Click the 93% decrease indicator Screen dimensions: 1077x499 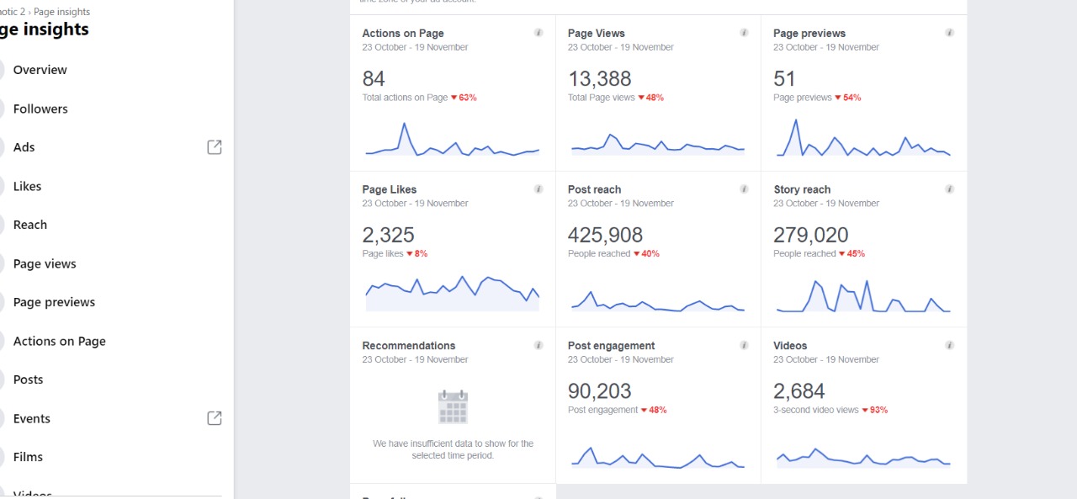[875, 410]
